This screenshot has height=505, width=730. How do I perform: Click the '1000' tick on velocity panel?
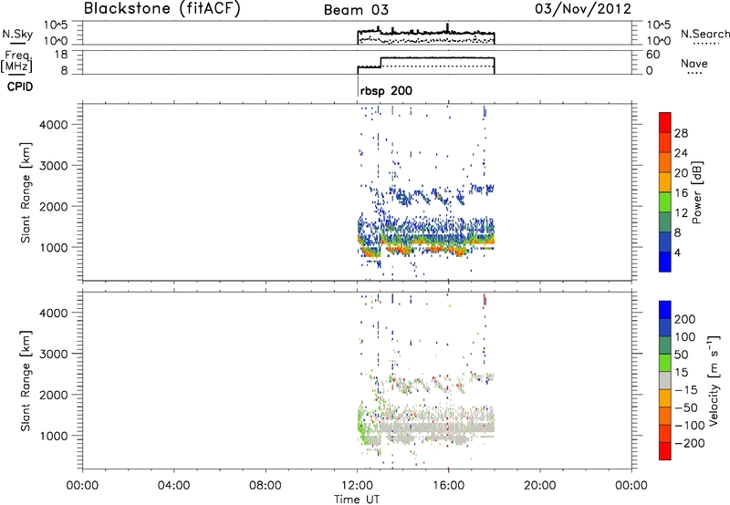tap(54, 436)
